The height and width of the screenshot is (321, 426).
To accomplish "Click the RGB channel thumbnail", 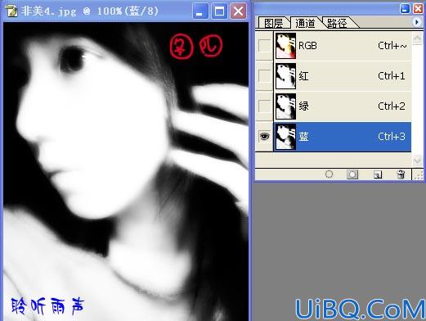I will (285, 46).
